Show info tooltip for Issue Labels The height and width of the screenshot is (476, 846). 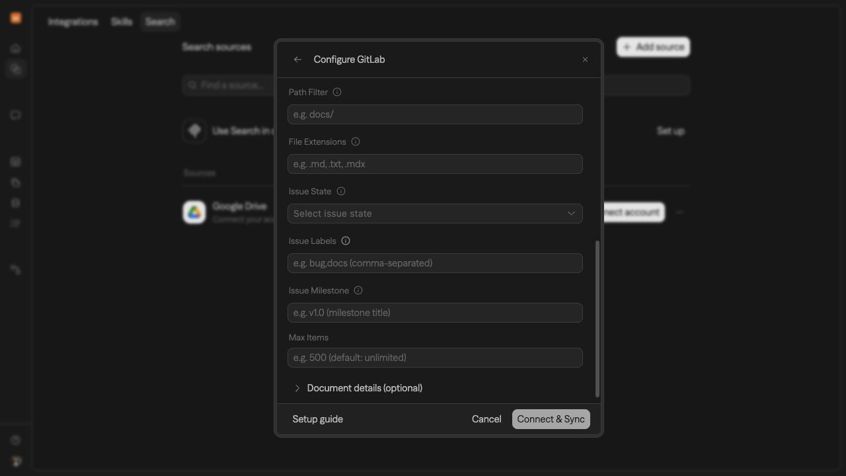click(346, 241)
